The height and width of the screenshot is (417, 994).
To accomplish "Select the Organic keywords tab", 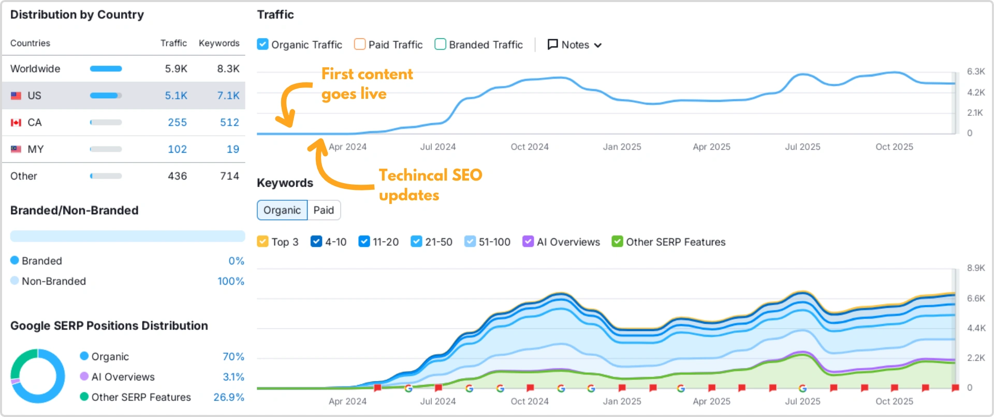I will pos(282,210).
